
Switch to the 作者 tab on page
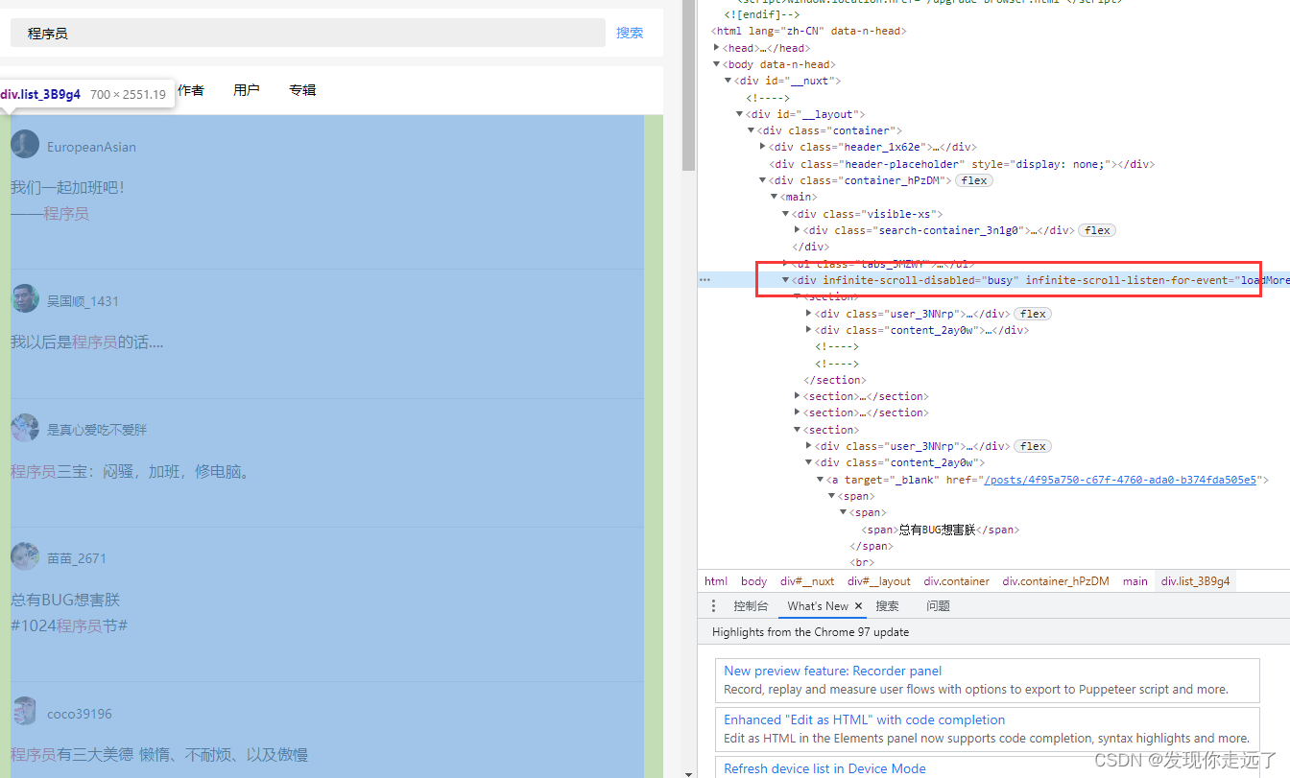191,90
